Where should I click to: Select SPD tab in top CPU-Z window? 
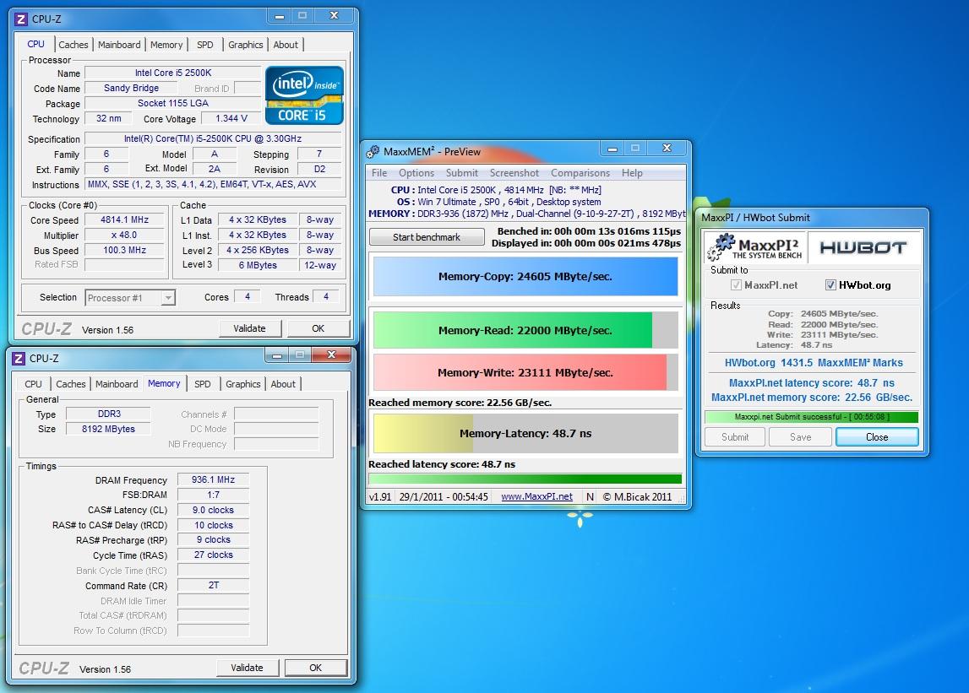pos(204,45)
